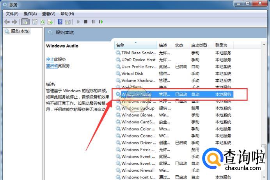Screen dimensions: 270x180
Task: Open the 文件(F) menu
Action: [12, 14]
